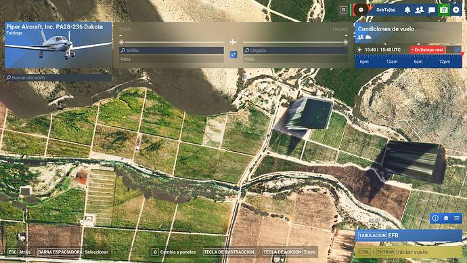Swap departure and arrival airports
Image resolution: width=467 pixels, height=263 pixels.
pyautogui.click(x=234, y=55)
